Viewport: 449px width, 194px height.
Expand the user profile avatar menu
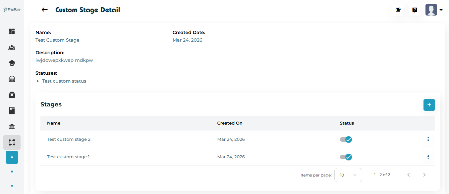(434, 10)
